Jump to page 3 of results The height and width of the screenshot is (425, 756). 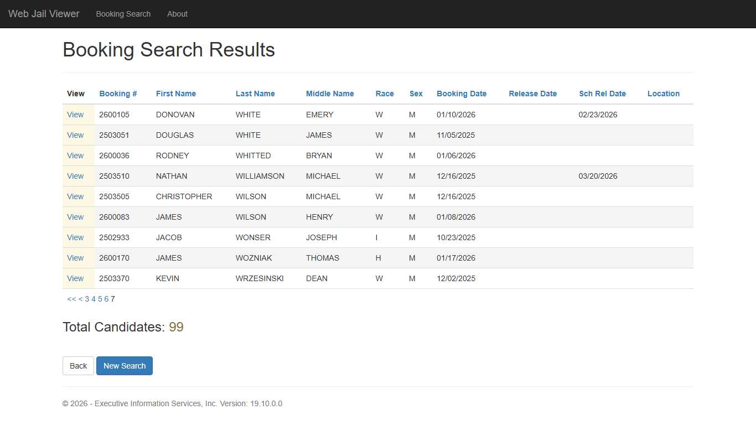click(x=87, y=299)
